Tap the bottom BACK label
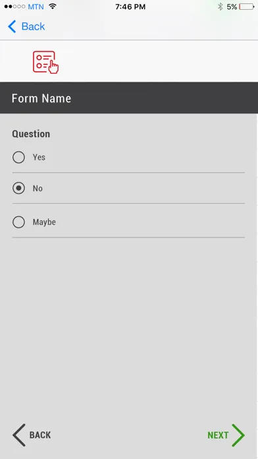Viewport: 258px width, 459px height. [40, 435]
